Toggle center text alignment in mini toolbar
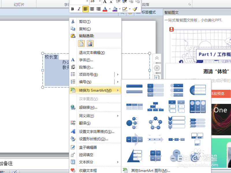 click(92, 9)
